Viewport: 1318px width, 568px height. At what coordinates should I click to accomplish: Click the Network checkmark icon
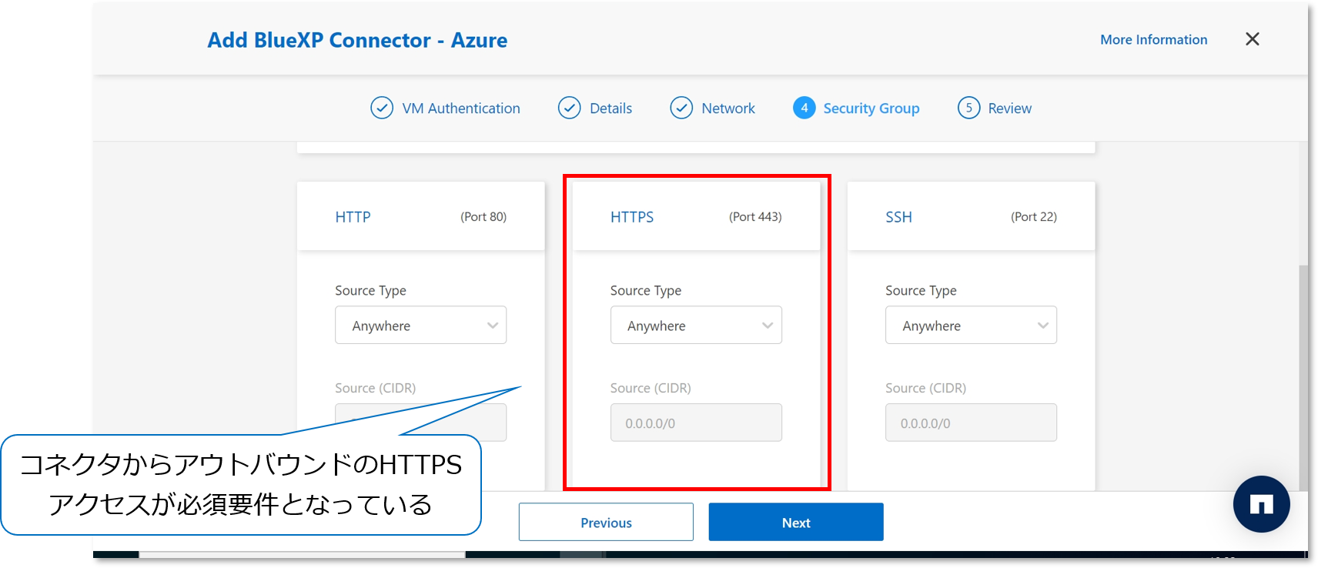tap(681, 108)
